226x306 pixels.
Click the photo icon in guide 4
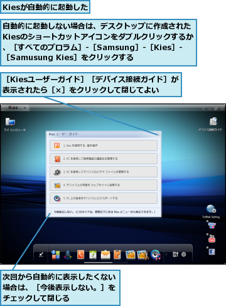coord(57,185)
